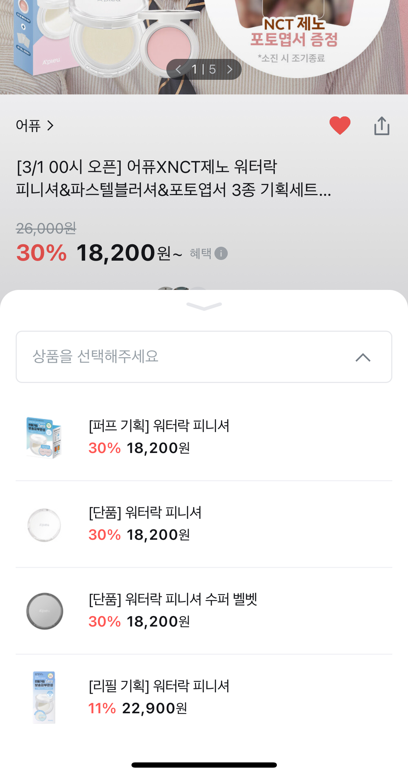Image resolution: width=408 pixels, height=776 pixels.
Task: Go to next banner image arrow
Action: click(229, 69)
